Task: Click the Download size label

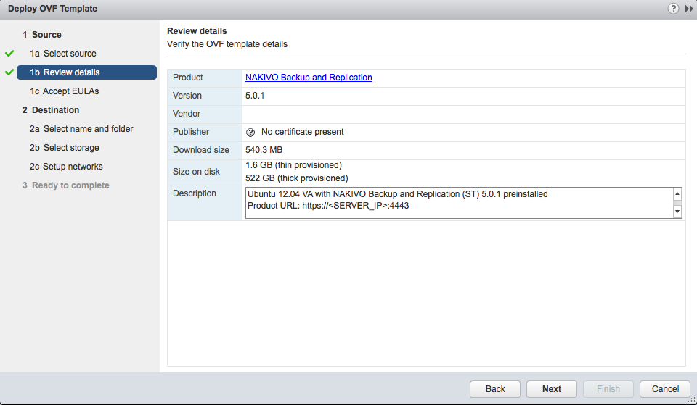Action: 201,150
